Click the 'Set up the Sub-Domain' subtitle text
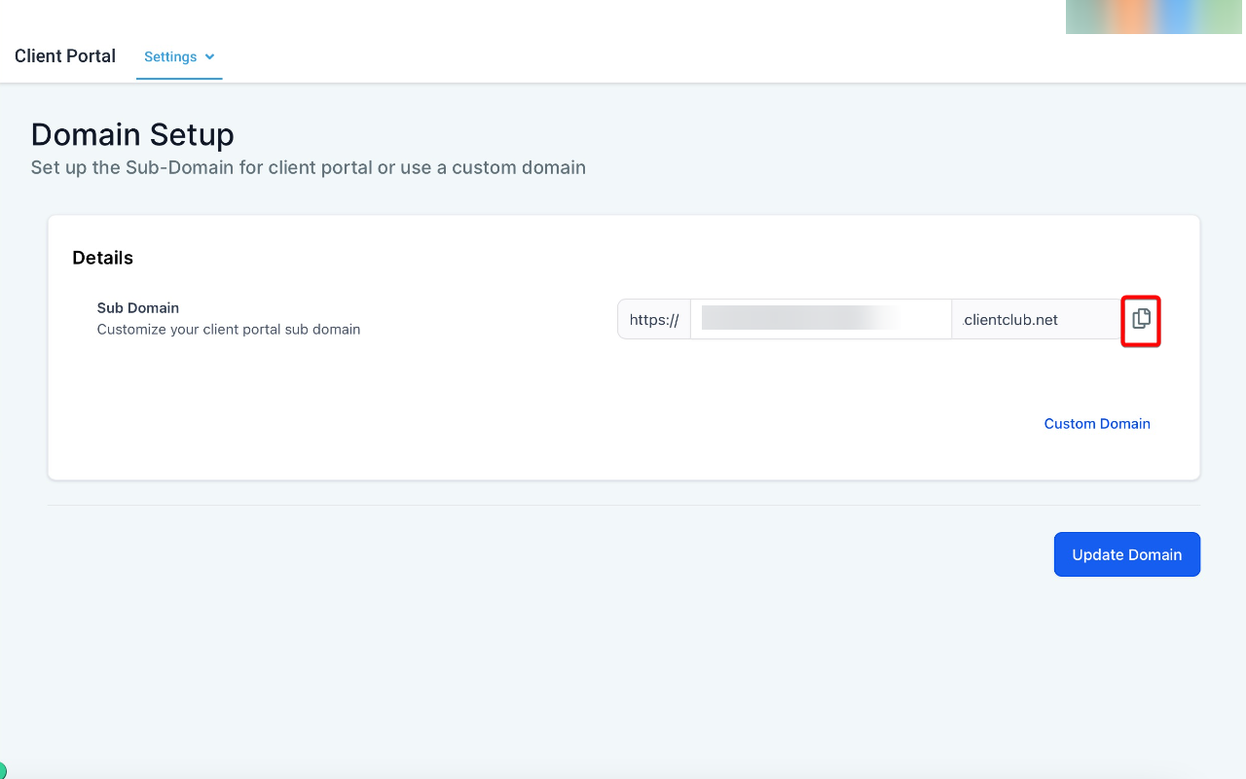1246x779 pixels. point(309,167)
